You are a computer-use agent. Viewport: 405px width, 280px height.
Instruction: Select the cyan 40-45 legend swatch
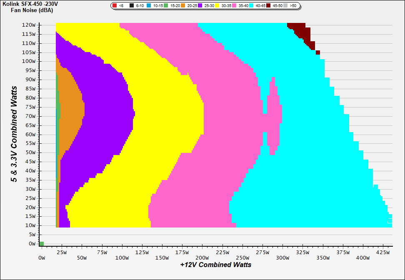coord(251,6)
